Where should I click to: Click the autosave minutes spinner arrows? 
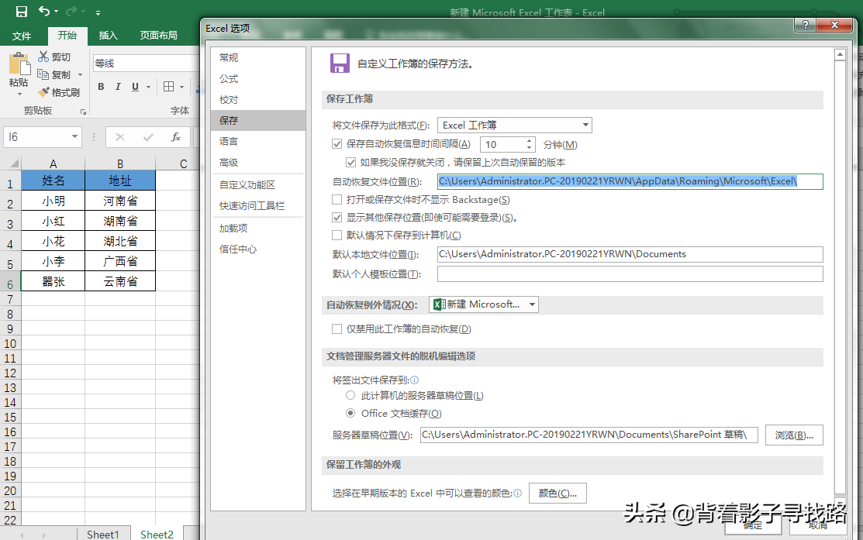pos(529,145)
